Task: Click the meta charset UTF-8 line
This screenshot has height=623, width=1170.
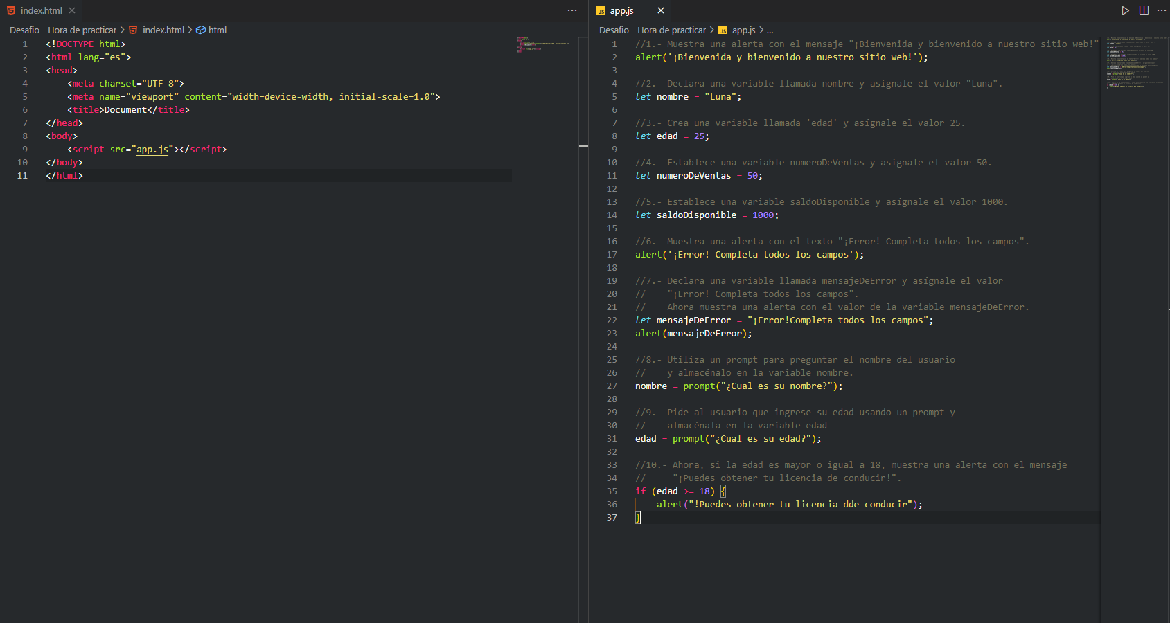Action: point(125,83)
